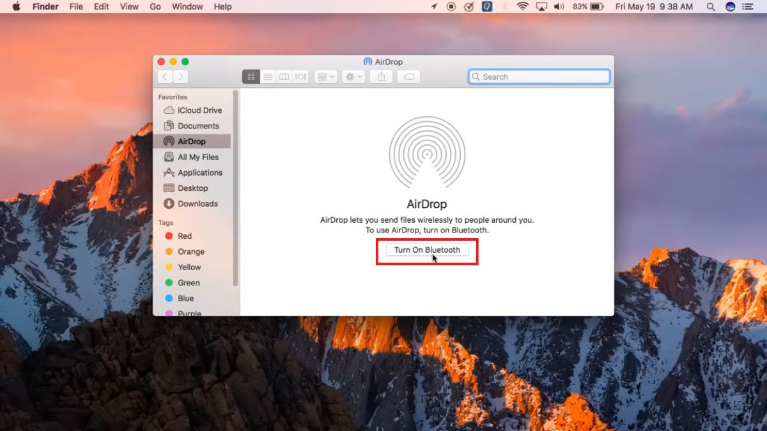Open the Finder menu

coord(45,6)
